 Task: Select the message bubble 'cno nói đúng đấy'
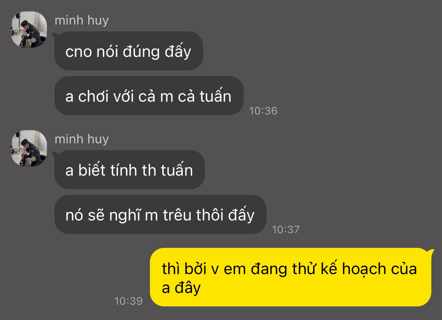(128, 51)
